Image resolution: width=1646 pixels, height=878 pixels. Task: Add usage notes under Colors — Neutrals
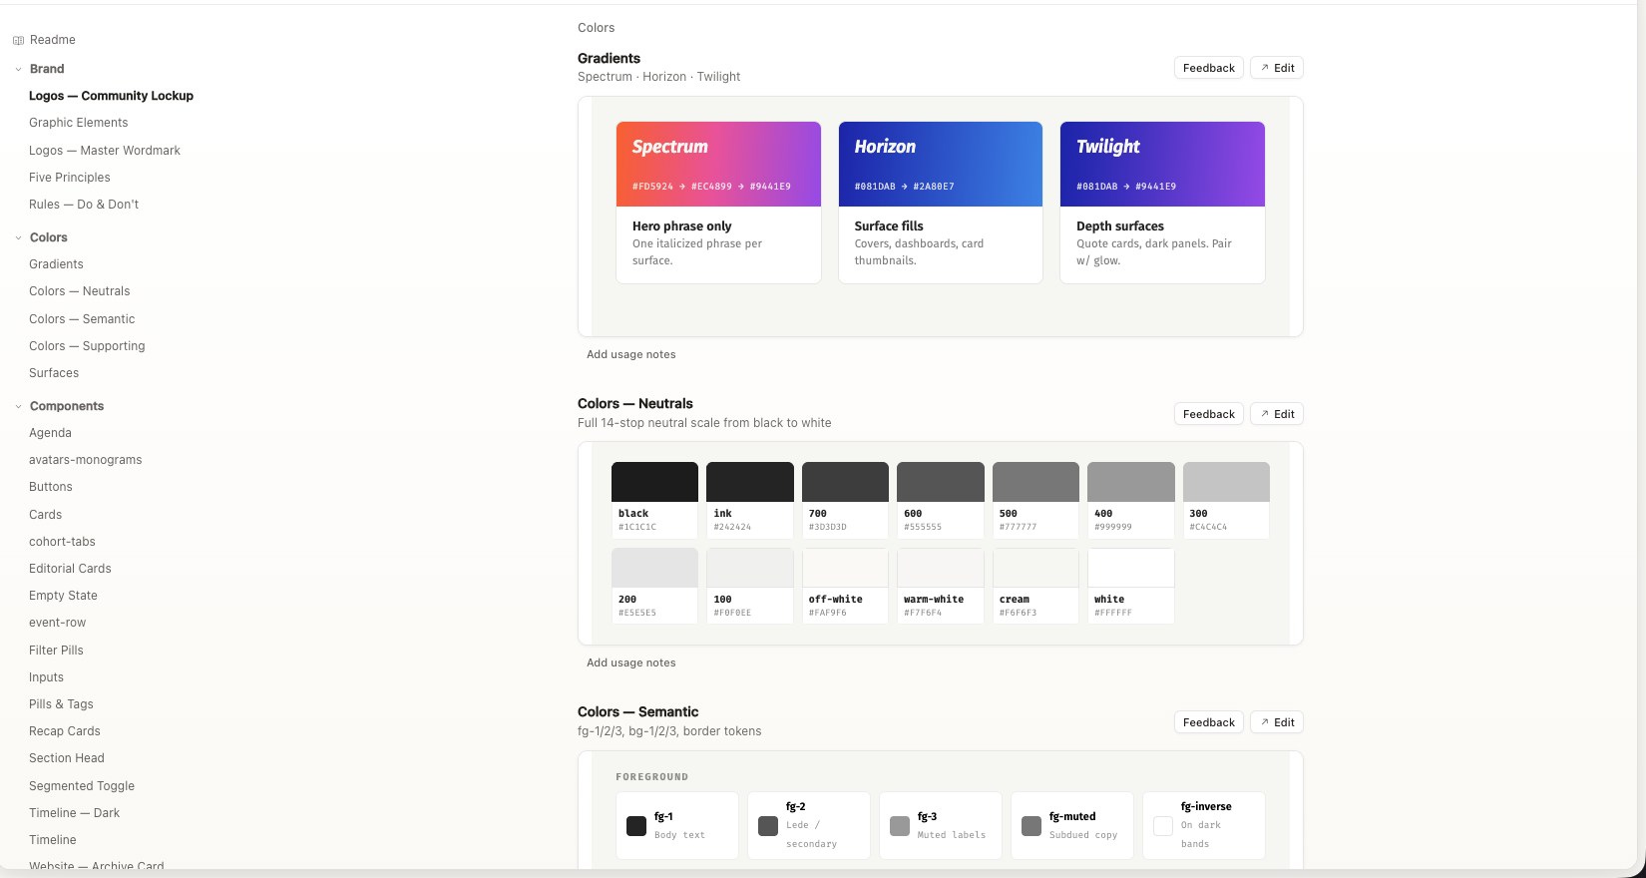point(631,662)
